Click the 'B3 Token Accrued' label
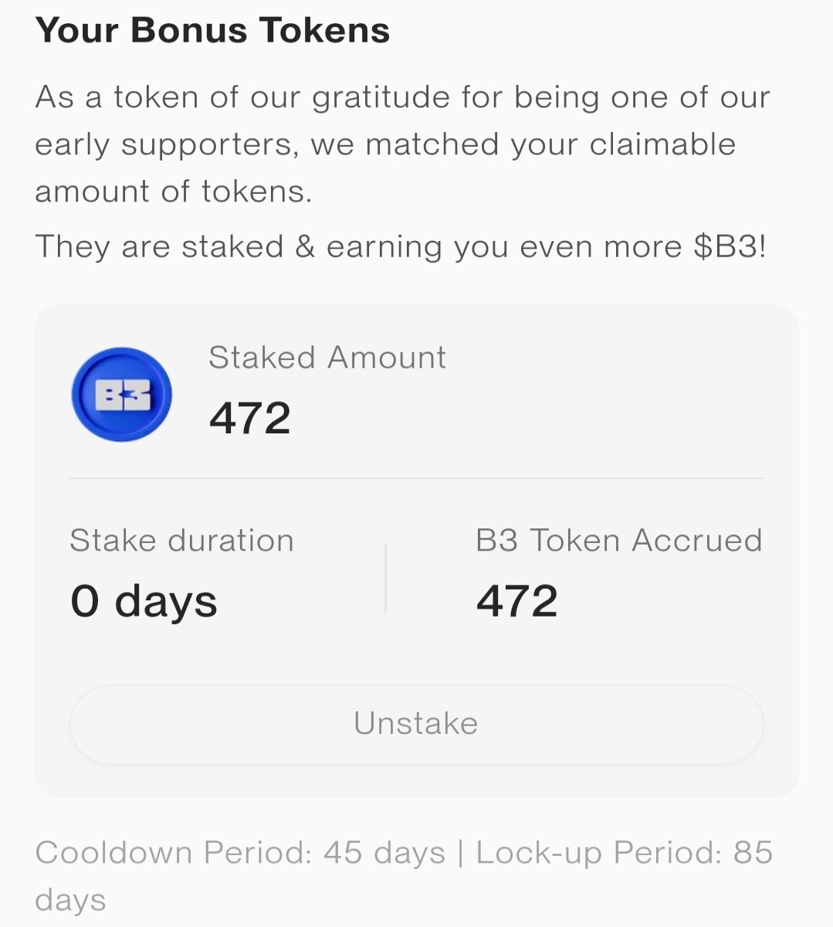The image size is (833, 927). [x=619, y=540]
